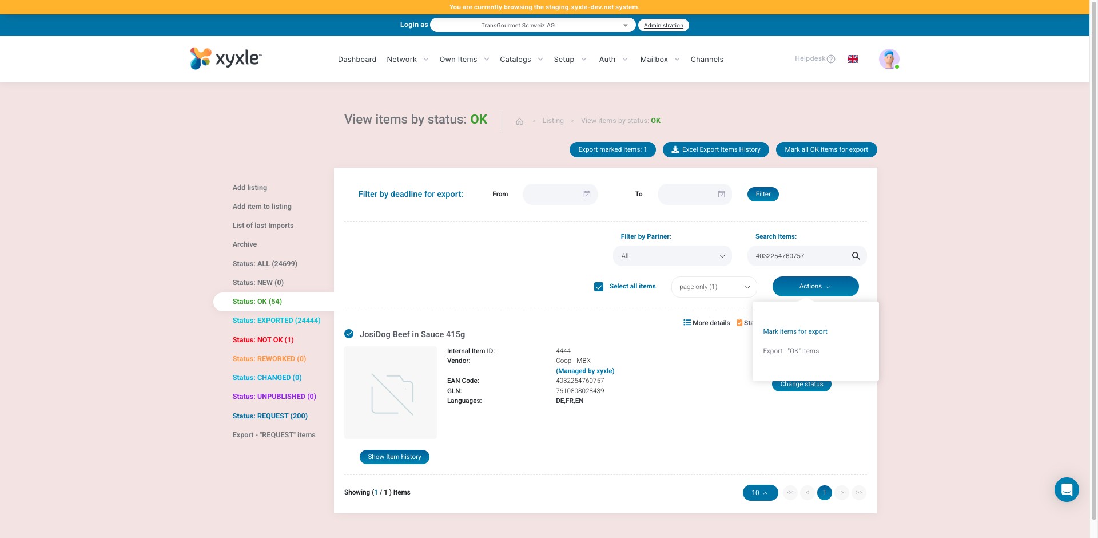1098x538 pixels.
Task: Switch language via the UK flag icon
Action: point(853,59)
